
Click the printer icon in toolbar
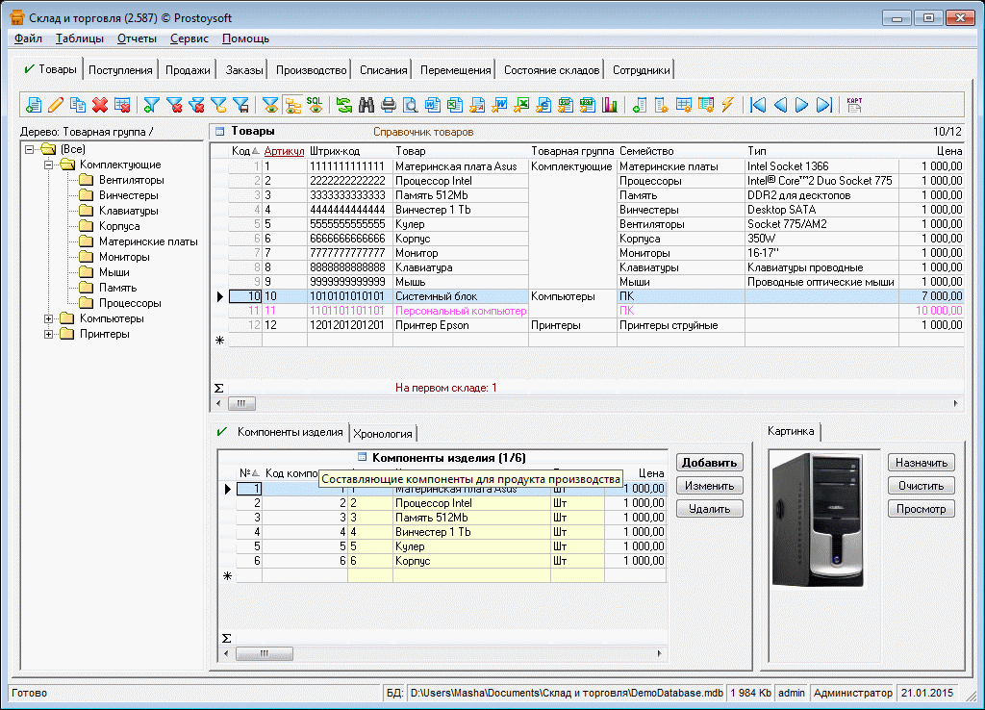tap(388, 105)
